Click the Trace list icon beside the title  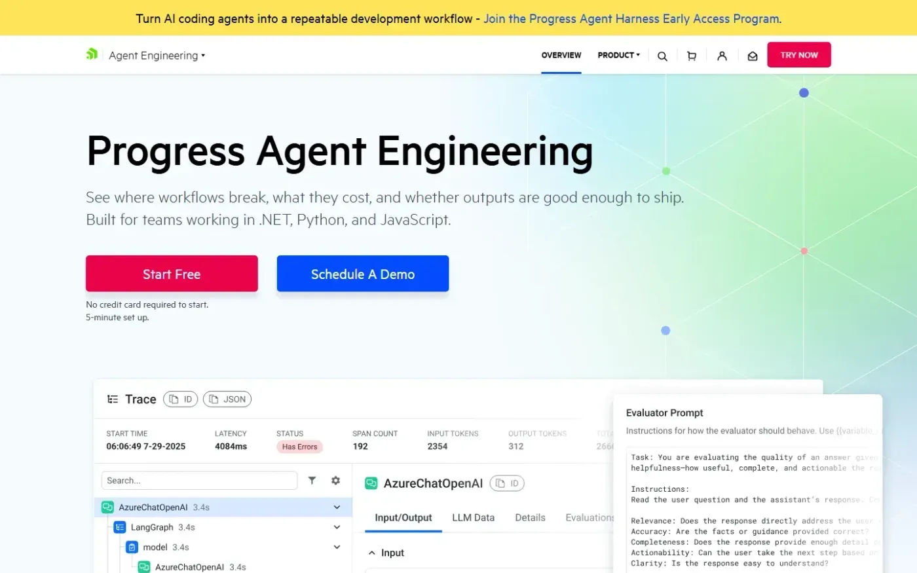click(x=113, y=399)
